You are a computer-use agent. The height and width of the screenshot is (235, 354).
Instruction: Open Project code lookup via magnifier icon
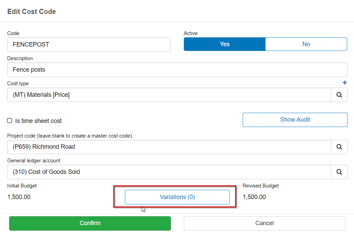pos(339,147)
